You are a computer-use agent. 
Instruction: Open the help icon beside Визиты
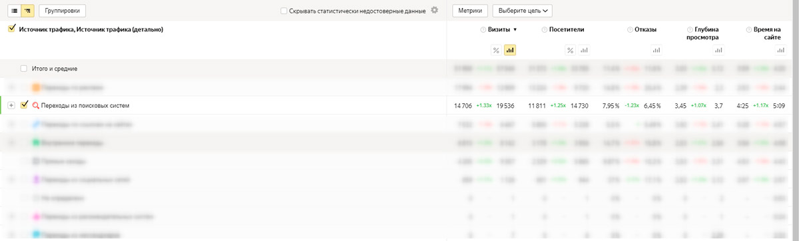pyautogui.click(x=483, y=30)
